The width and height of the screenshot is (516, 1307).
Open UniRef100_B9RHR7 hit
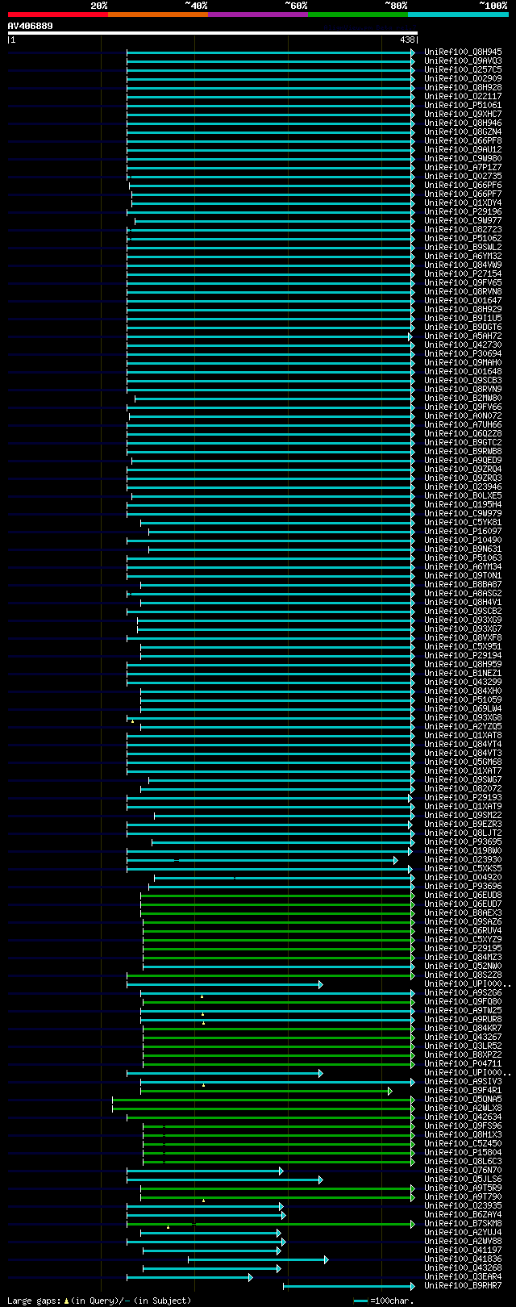(x=463, y=1286)
